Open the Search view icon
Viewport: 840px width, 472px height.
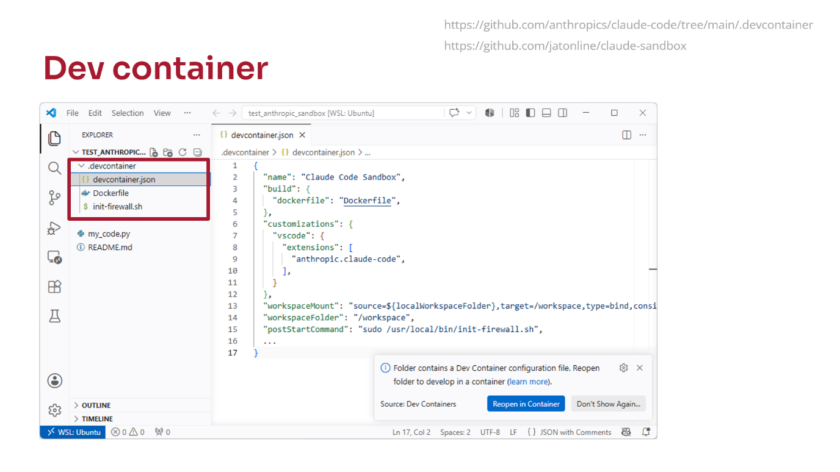click(54, 168)
